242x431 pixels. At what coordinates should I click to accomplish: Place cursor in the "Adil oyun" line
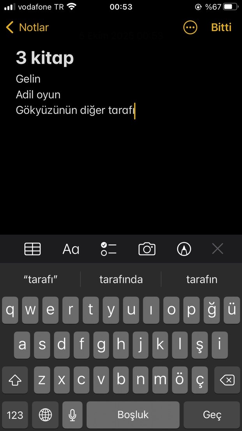point(38,95)
